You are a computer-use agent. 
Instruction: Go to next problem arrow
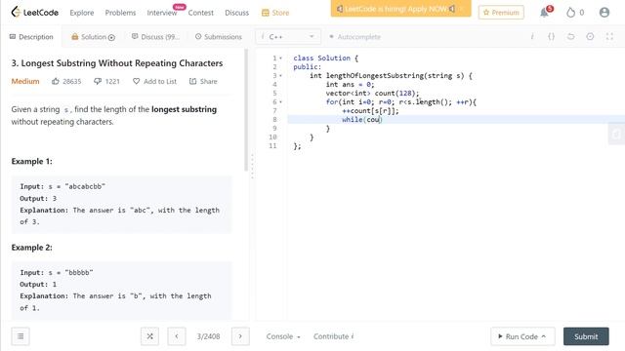(x=240, y=336)
